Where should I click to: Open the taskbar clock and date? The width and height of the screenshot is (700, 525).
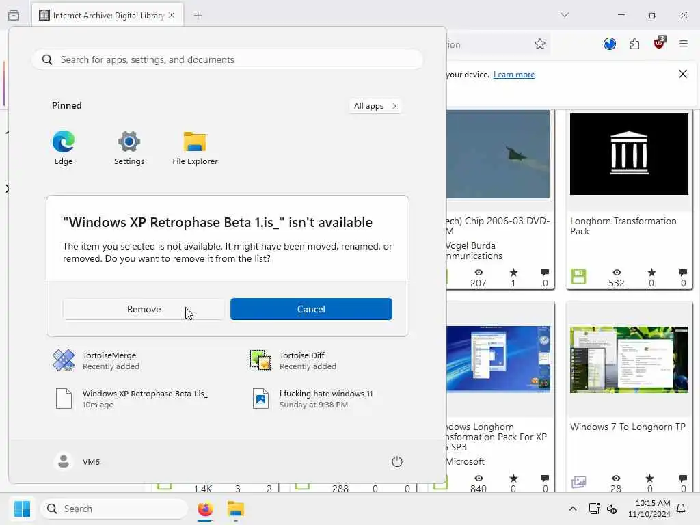(649, 509)
